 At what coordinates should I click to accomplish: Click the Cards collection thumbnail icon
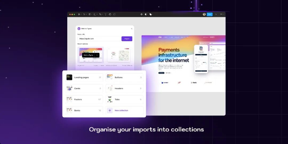(x=69, y=89)
